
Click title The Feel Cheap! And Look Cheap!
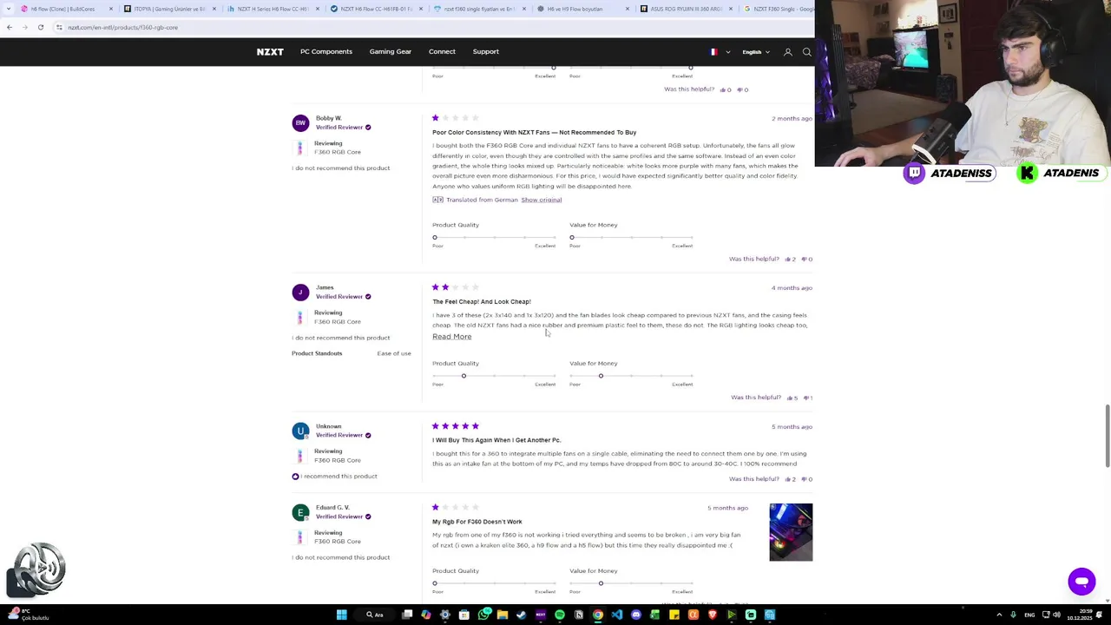click(x=482, y=301)
